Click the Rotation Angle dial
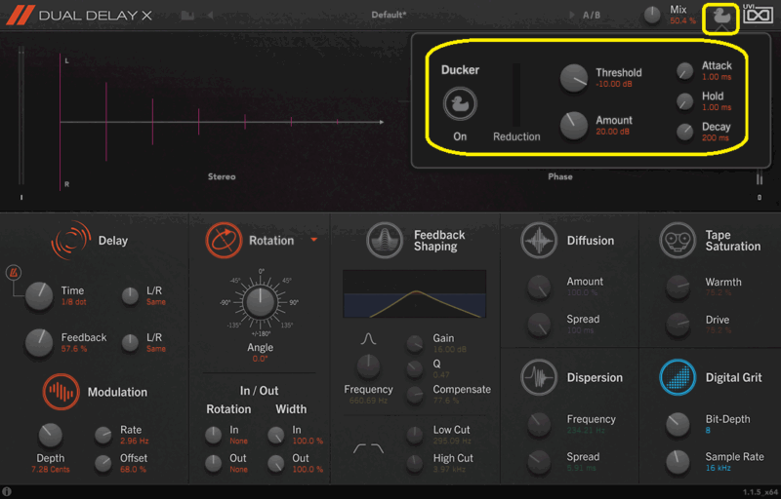Image resolution: width=781 pixels, height=499 pixels. pos(261,303)
